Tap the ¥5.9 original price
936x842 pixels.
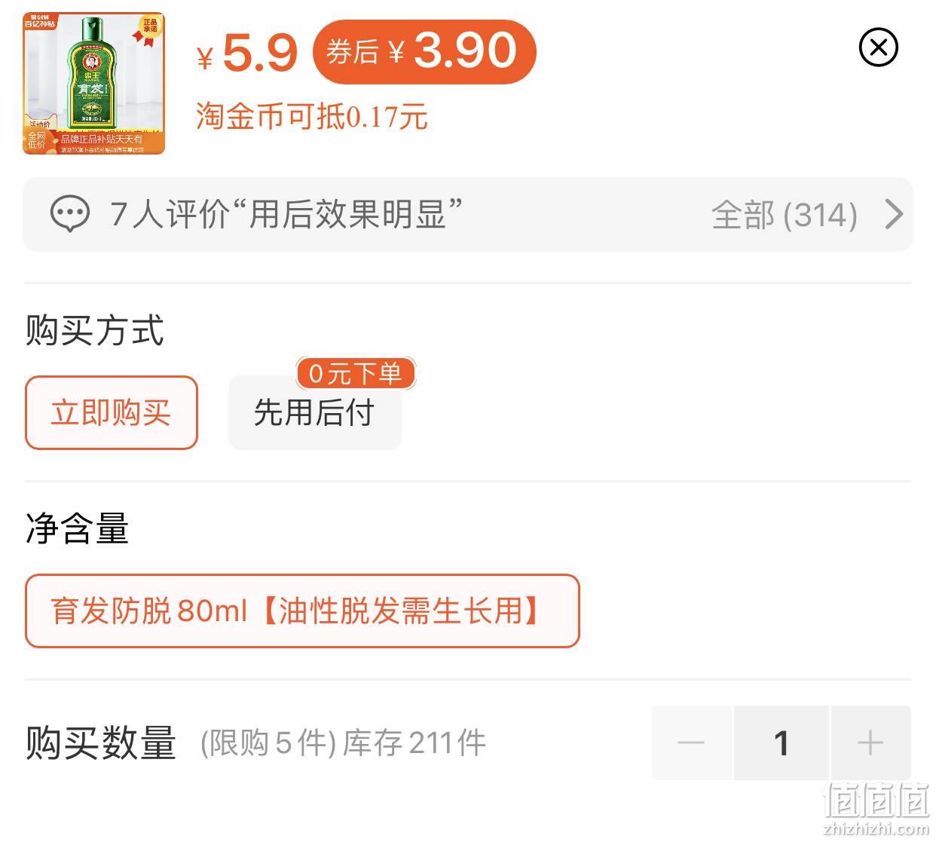[247, 53]
